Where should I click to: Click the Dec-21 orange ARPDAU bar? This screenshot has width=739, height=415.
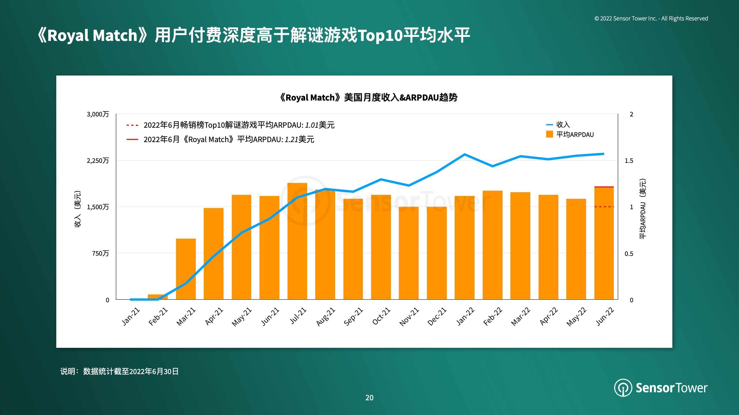point(437,253)
